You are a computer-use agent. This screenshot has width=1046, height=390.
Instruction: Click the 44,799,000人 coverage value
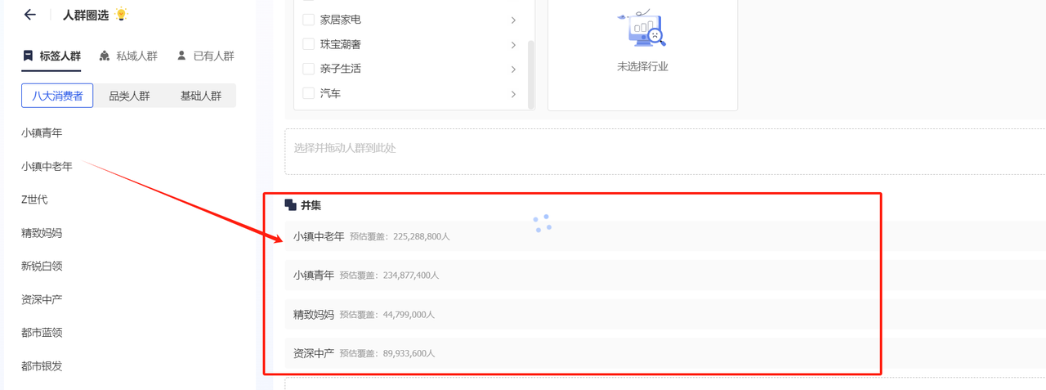409,315
